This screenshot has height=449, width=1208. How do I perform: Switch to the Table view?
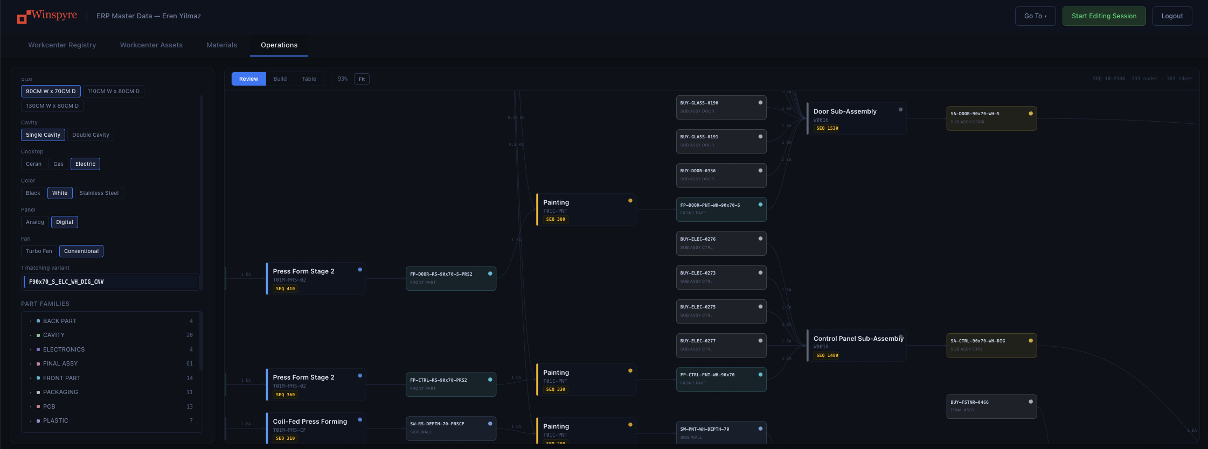point(309,79)
